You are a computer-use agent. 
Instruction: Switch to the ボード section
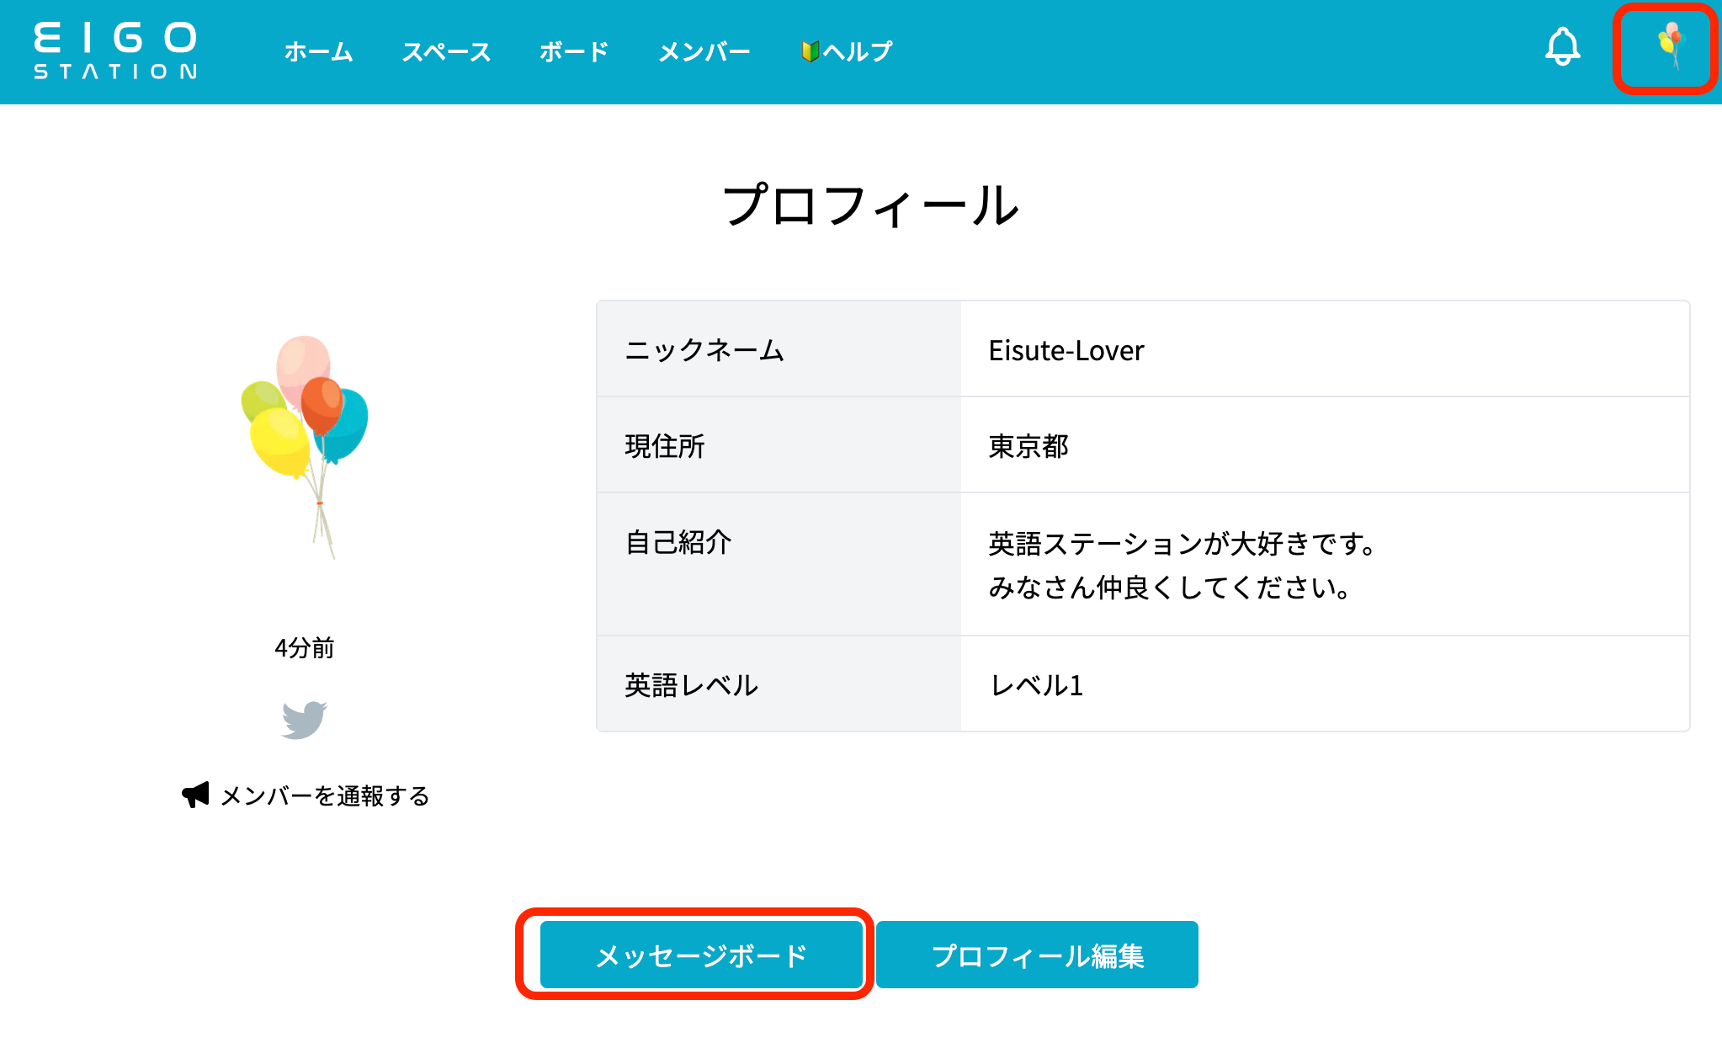(x=574, y=51)
